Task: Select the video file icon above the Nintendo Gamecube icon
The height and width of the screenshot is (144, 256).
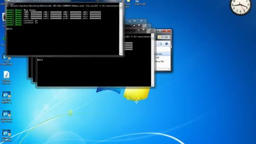Action: (x=6, y=114)
